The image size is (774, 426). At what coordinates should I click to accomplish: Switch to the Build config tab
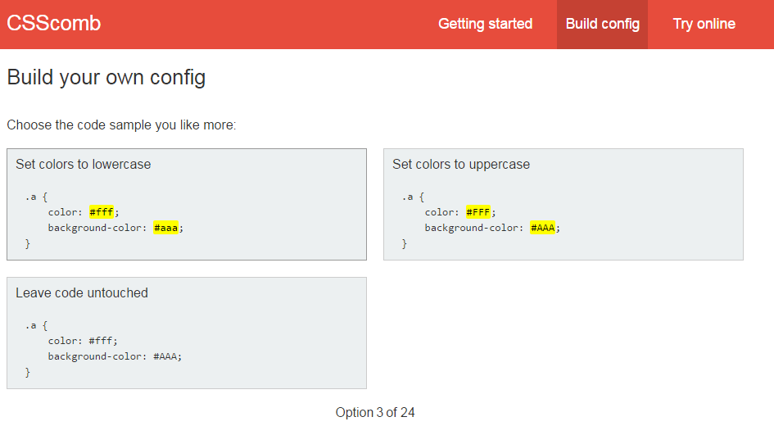pos(602,25)
